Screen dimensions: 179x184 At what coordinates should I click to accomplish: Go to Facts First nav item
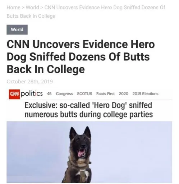pos(106,93)
